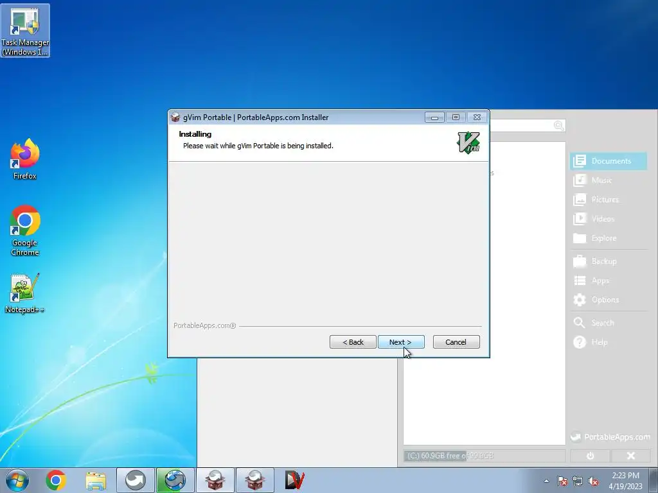Image resolution: width=658 pixels, height=493 pixels.
Task: Show hidden system tray icons
Action: (x=546, y=481)
